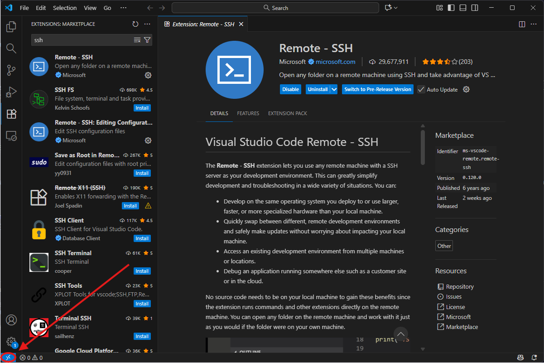Expand the Uninstall dropdown arrow

tap(334, 89)
